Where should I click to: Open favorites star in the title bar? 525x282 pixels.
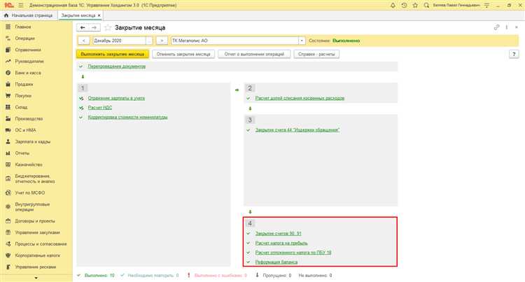[x=415, y=6]
